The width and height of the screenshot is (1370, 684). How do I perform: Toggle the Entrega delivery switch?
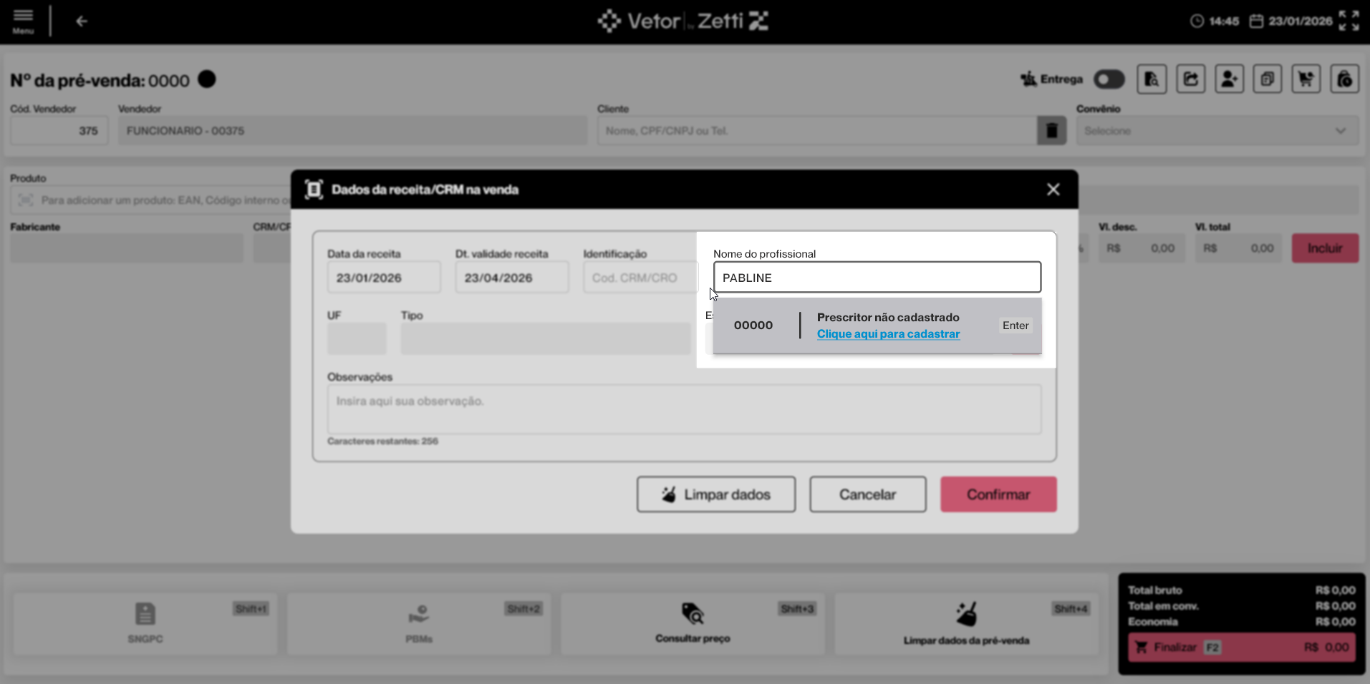[x=1109, y=79]
